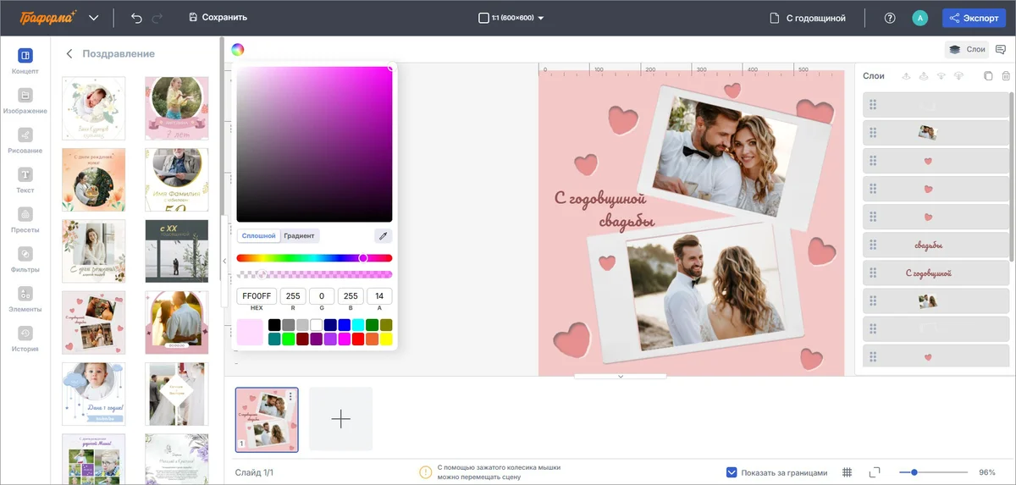This screenshot has height=485, width=1016.
Task: Click the A alpha value input field
Action: pos(379,296)
